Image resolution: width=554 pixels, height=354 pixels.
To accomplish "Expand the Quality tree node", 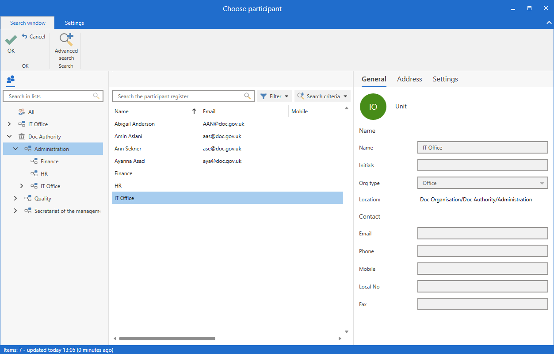I will (15, 199).
